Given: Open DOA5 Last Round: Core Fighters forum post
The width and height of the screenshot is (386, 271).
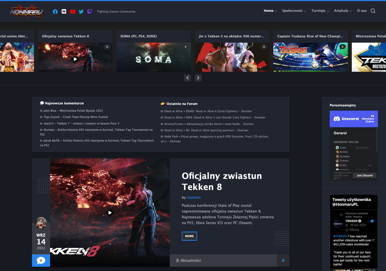Looking at the screenshot, I should (x=215, y=117).
